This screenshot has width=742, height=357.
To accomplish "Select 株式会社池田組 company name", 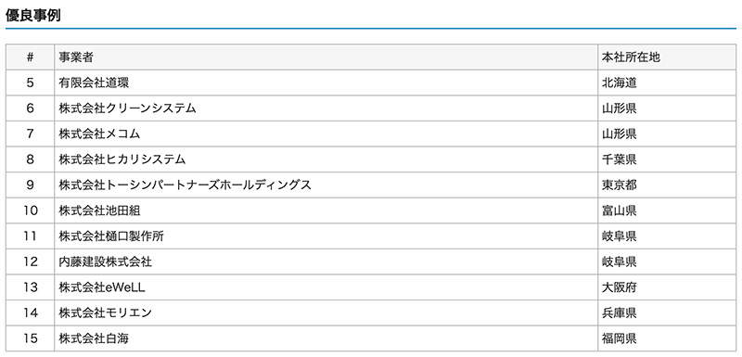I will [x=99, y=210].
